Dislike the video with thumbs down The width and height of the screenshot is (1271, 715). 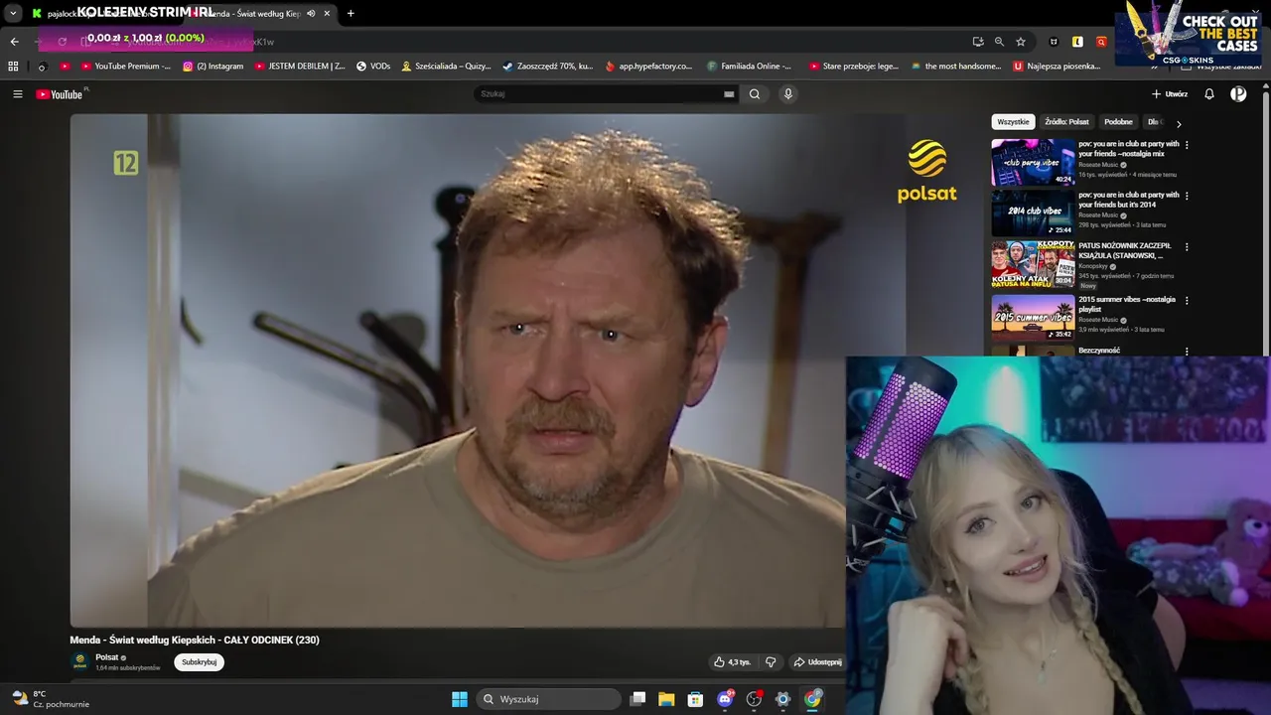click(x=771, y=662)
